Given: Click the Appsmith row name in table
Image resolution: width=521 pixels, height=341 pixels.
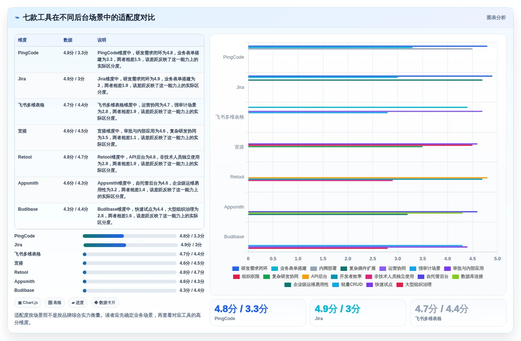Looking at the screenshot, I should click(x=28, y=183).
